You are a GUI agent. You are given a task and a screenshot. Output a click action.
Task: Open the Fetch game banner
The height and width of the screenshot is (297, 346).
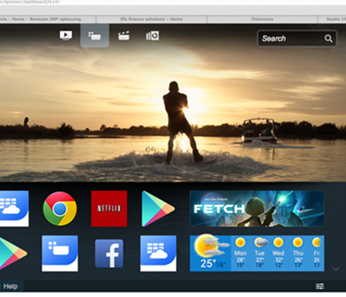257,209
